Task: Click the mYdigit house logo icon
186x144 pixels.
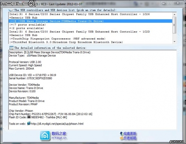Action: tap(45, 136)
